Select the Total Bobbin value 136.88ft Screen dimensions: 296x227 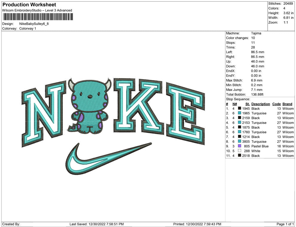(x=257, y=94)
